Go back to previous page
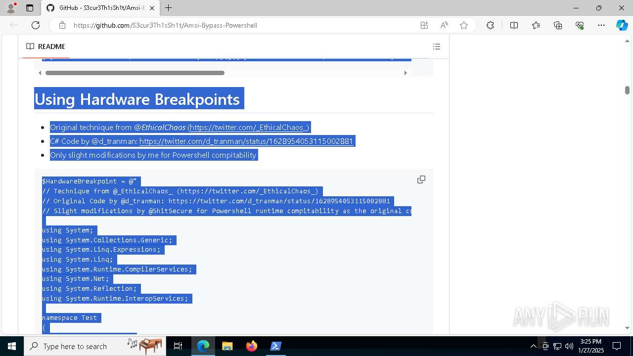 click(14, 25)
